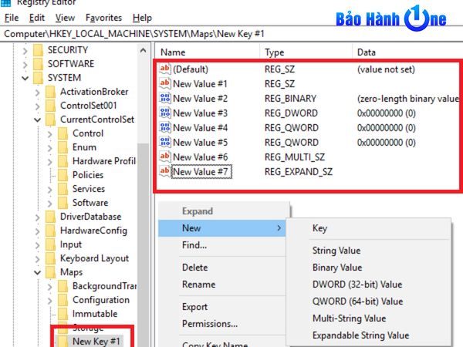Collapse the CurrentControlSet node

click(x=38, y=120)
